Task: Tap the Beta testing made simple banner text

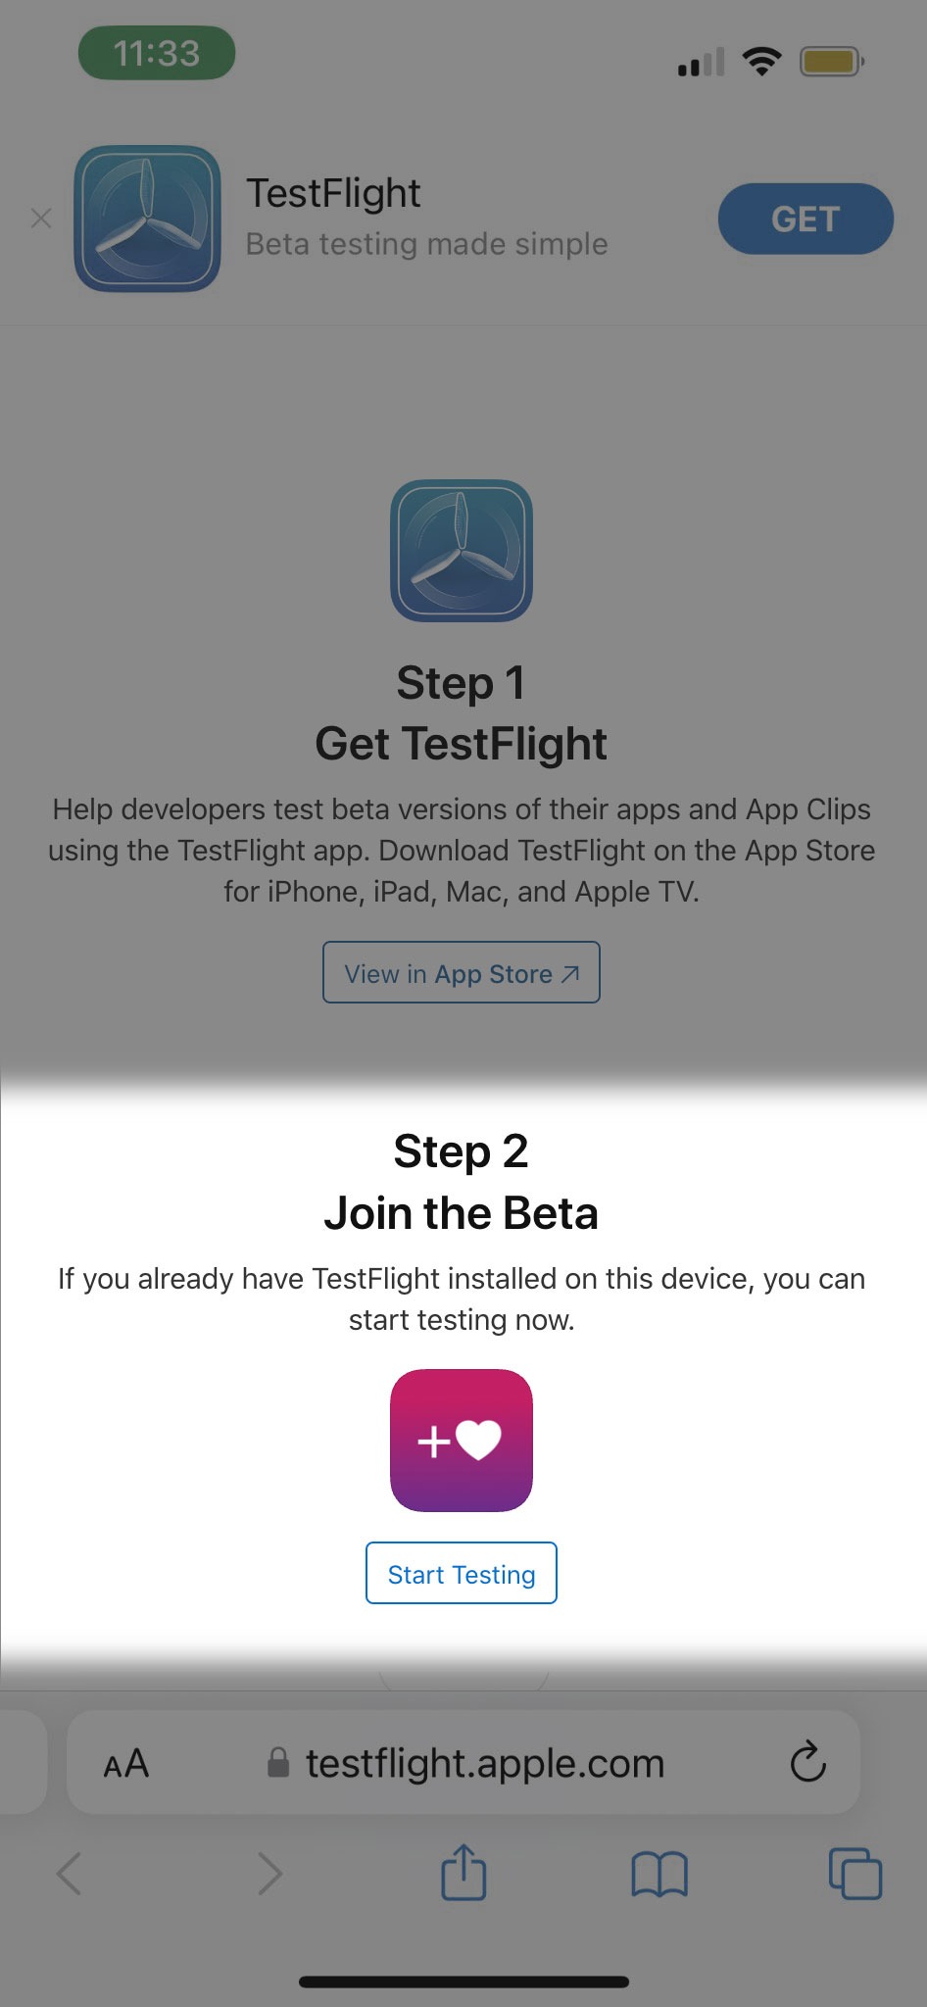Action: coord(425,244)
